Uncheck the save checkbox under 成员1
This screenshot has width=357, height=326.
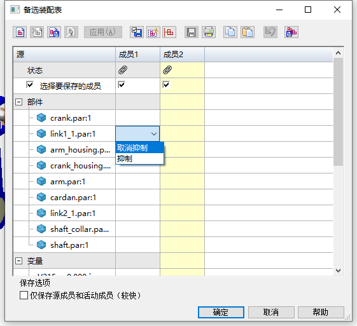(x=122, y=85)
